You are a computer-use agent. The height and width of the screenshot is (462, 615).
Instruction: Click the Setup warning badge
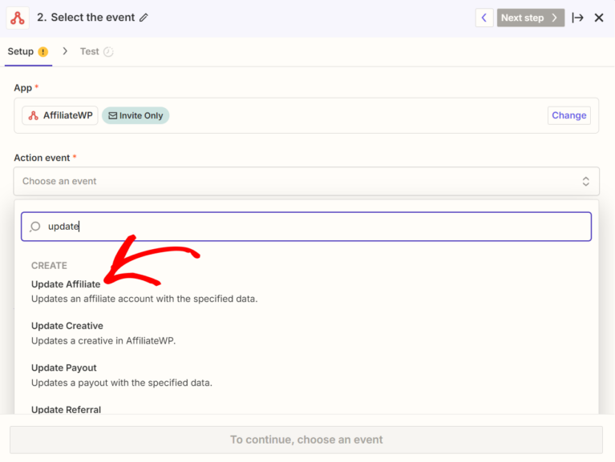pos(42,52)
